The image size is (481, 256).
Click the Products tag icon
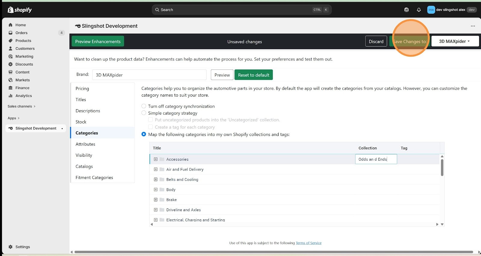pos(11,41)
